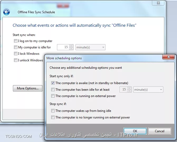Image resolution: width=177 pixels, height=142 pixels.
Task: Decrease idle time in Sync Schedule window
Action: click(x=71, y=49)
